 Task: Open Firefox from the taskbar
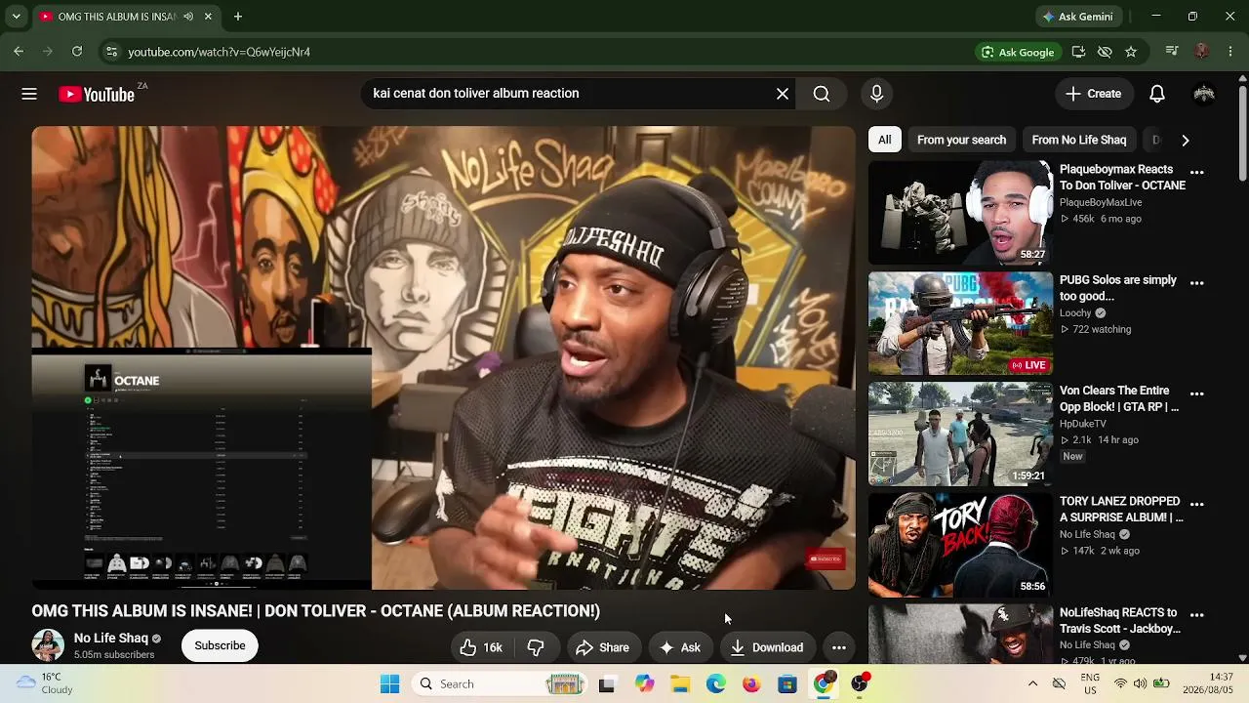coord(751,683)
